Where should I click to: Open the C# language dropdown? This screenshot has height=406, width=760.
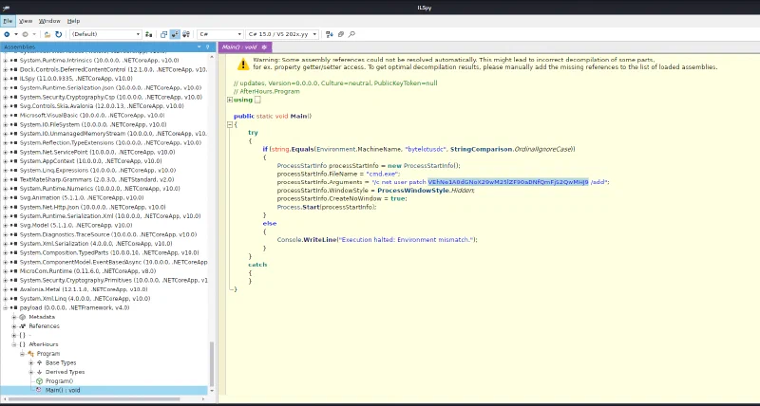pyautogui.click(x=220, y=34)
